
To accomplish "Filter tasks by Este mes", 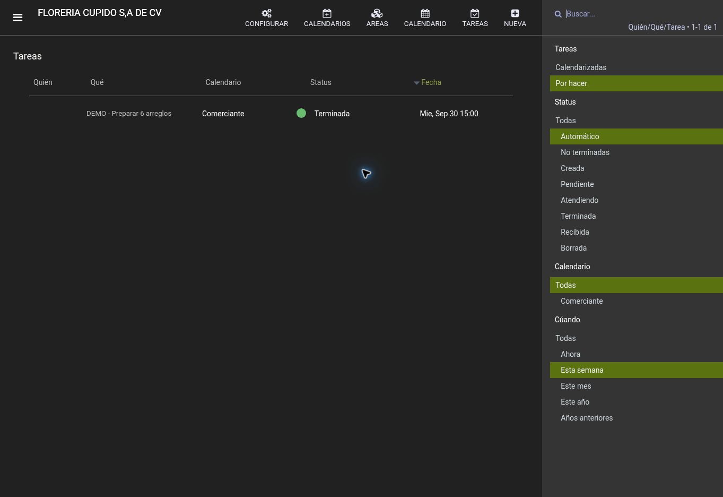I will pyautogui.click(x=637, y=386).
